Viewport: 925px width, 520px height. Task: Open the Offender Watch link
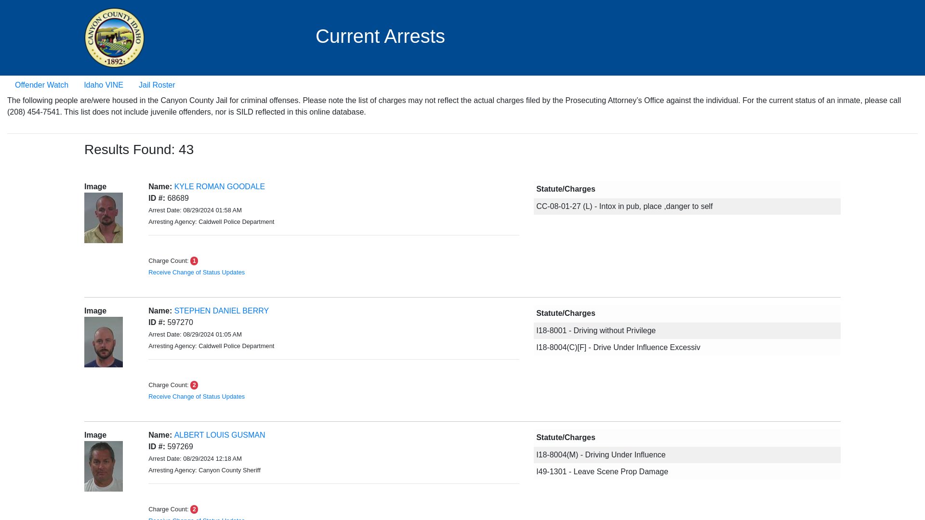click(41, 85)
